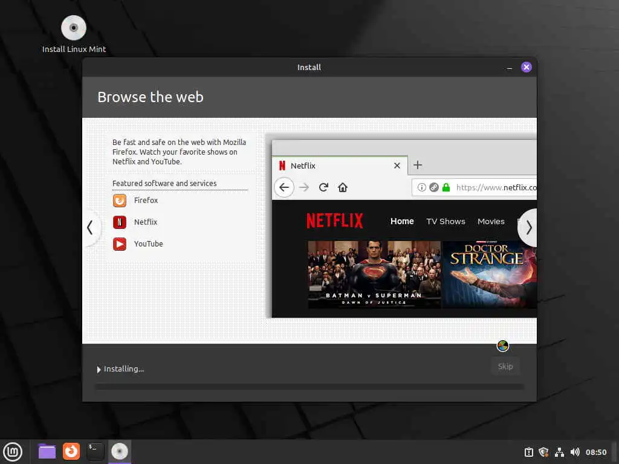Go to the previous installer slide
This screenshot has width=619, height=464.
[91, 228]
